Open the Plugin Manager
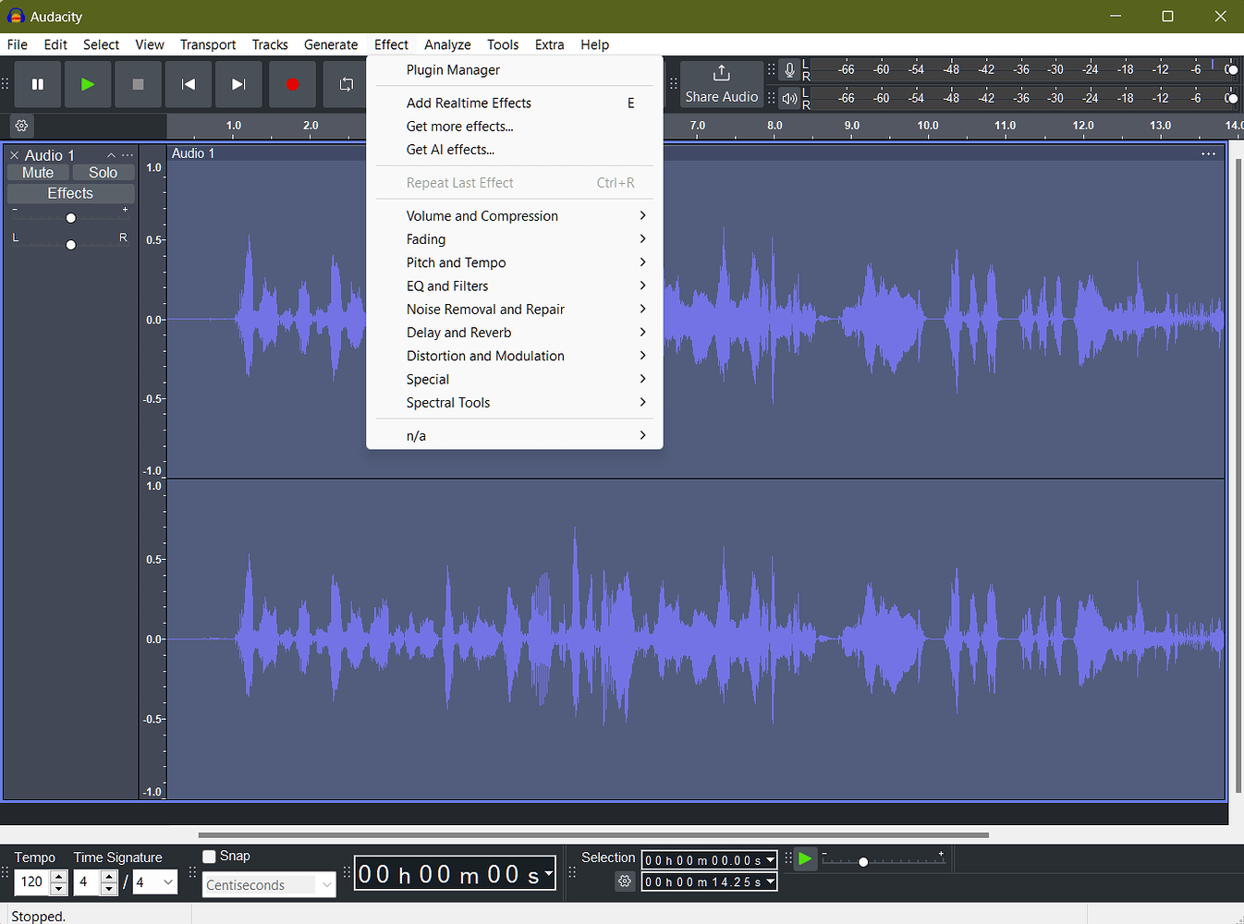1244x924 pixels. click(453, 69)
